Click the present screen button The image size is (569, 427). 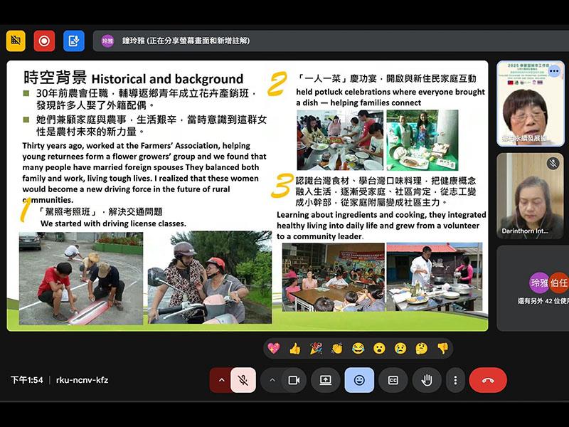pyautogui.click(x=326, y=380)
